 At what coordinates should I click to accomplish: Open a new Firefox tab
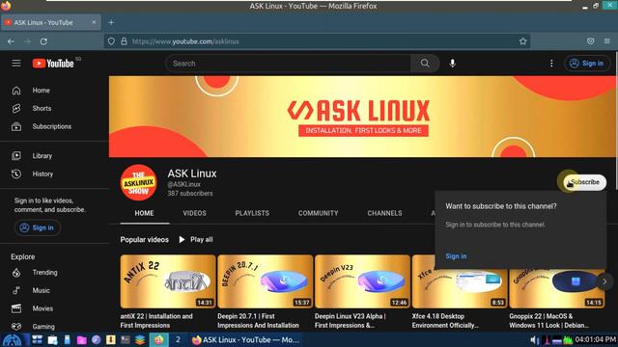[x=111, y=23]
